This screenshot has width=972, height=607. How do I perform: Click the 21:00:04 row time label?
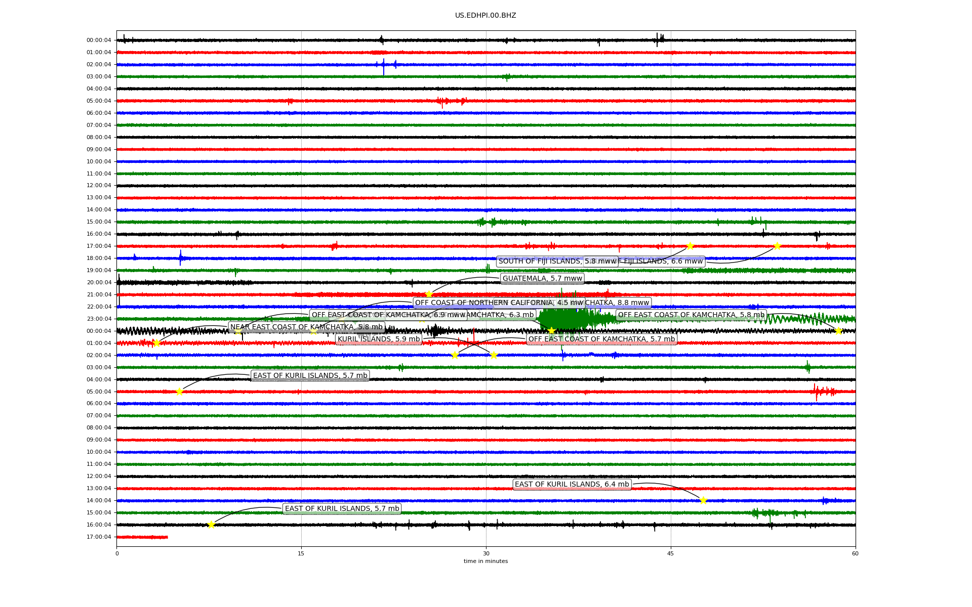99,295
